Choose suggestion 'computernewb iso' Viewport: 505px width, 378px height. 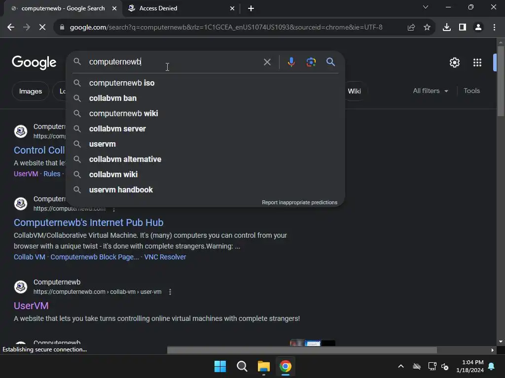tap(205, 83)
